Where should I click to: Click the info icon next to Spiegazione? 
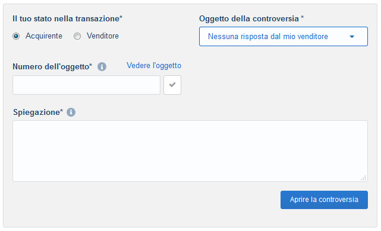[x=71, y=112]
